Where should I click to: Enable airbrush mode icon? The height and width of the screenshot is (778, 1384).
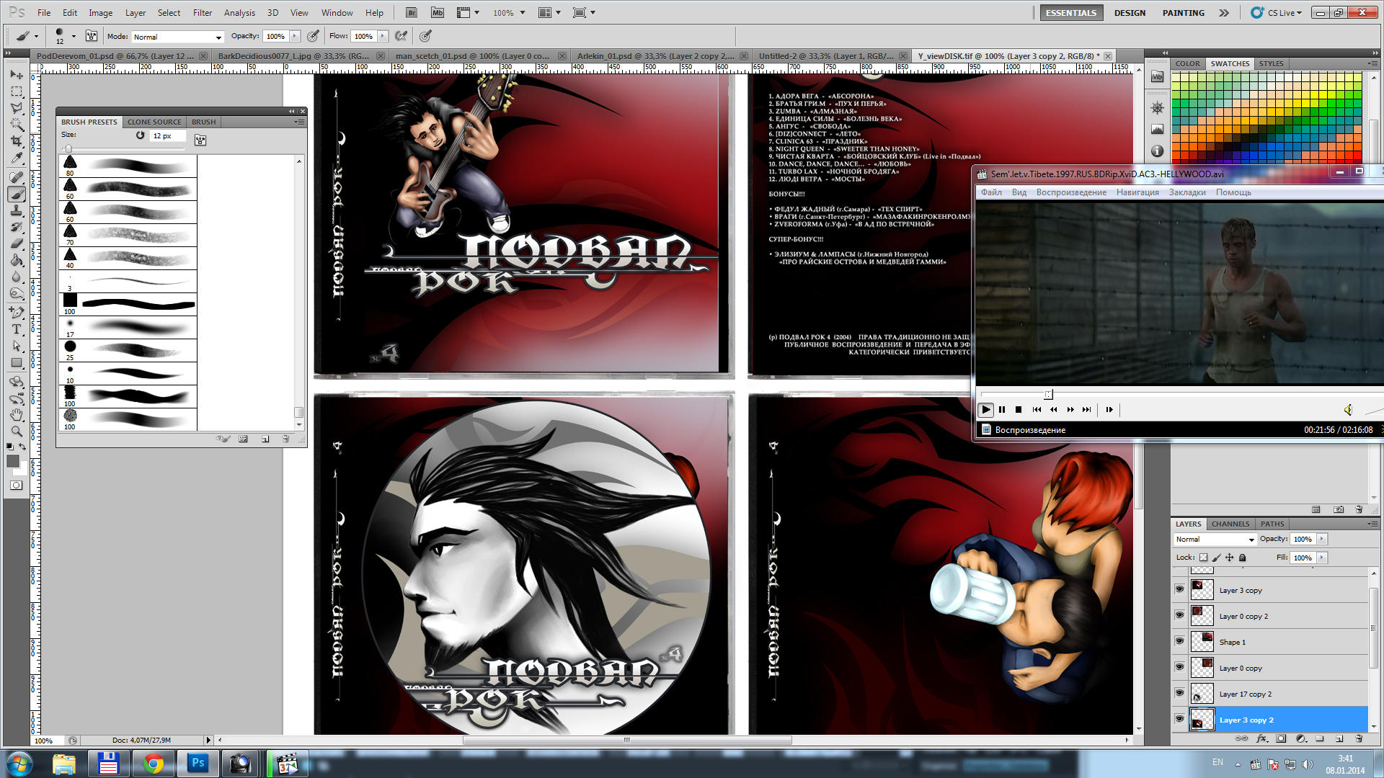pos(402,36)
